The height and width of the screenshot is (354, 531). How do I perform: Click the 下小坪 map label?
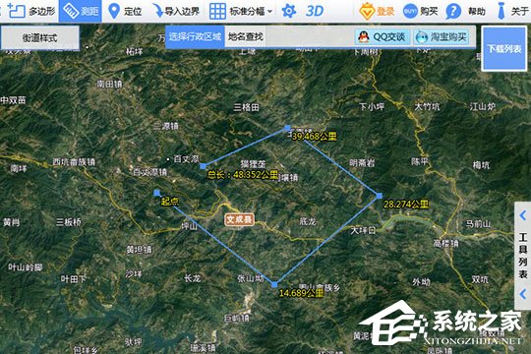click(x=372, y=107)
